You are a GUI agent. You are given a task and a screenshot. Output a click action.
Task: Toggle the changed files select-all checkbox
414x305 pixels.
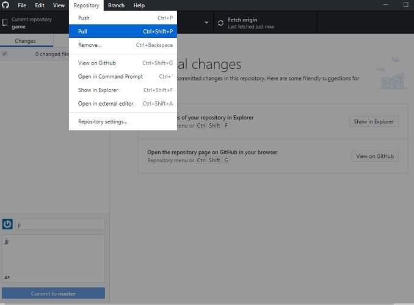tap(4, 54)
